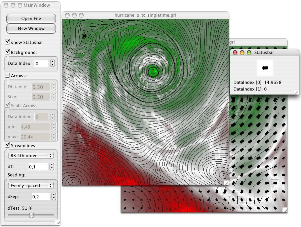Enable the Arrows checkbox

pyautogui.click(x=7, y=76)
